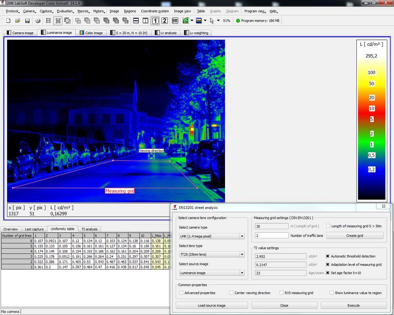Click the length of grid field showing 30

tap(272, 226)
